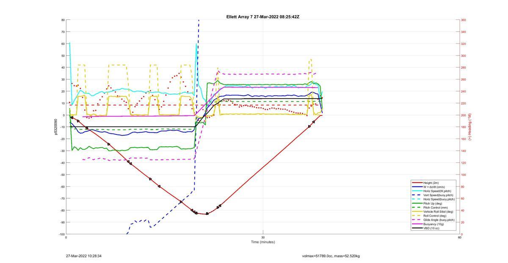Click the left y-axis tick label "-100"
508x263 pixels.
click(61, 234)
